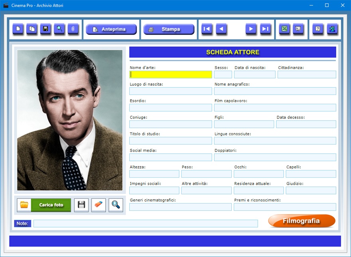Image resolution: width=351 pixels, height=257 pixels.
Task: Select the Cittadinanza field
Action: pos(307,74)
